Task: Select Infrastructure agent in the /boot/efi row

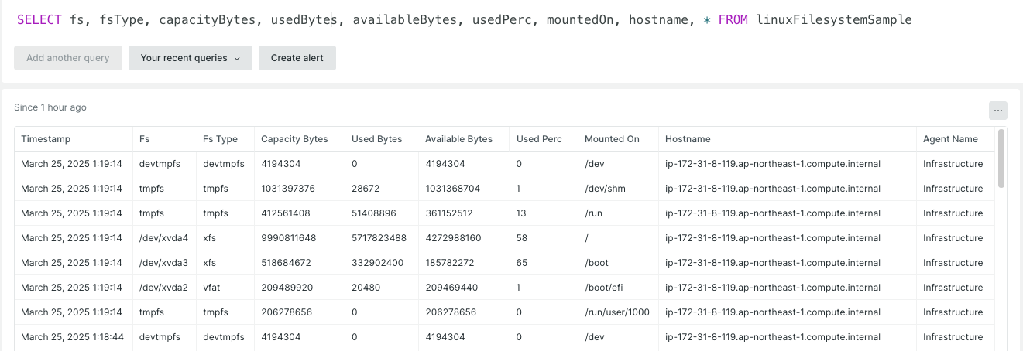Action: coord(953,288)
